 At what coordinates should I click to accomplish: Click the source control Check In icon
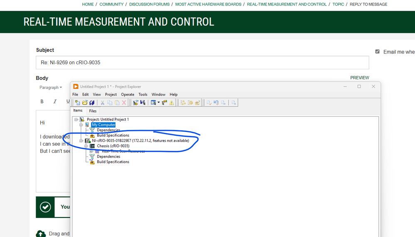pyautogui.click(x=209, y=103)
